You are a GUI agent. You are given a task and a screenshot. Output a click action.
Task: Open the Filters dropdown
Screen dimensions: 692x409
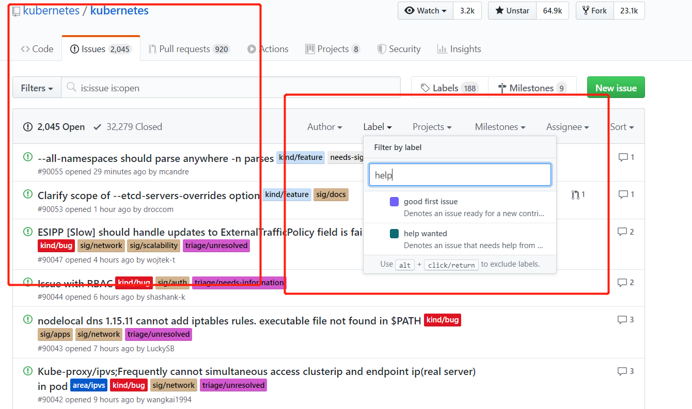point(37,88)
